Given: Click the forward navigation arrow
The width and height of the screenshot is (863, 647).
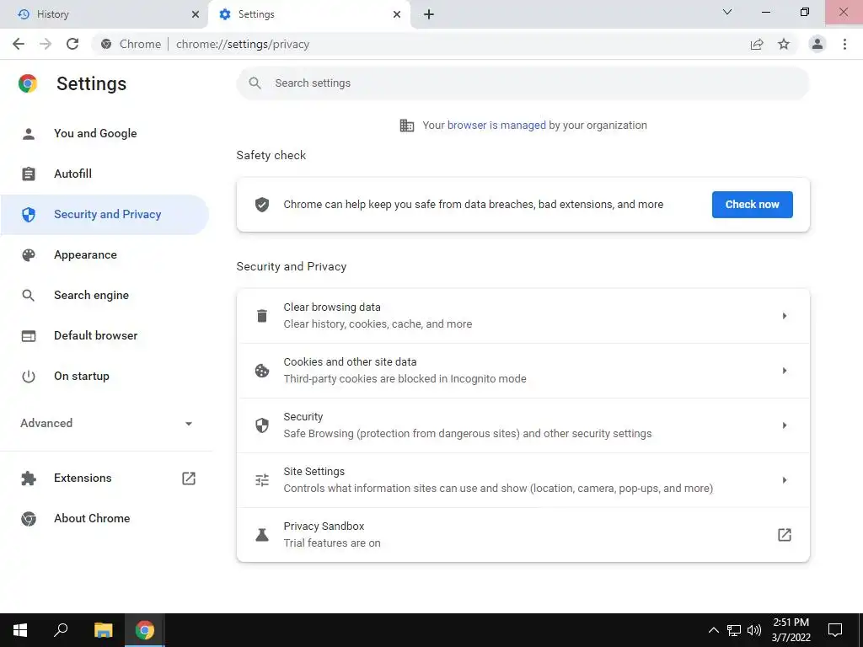Looking at the screenshot, I should click(x=46, y=44).
